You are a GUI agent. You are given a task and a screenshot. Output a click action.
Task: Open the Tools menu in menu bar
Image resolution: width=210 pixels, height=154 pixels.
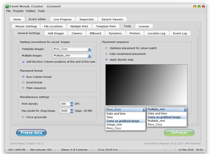[x=41, y=11]
